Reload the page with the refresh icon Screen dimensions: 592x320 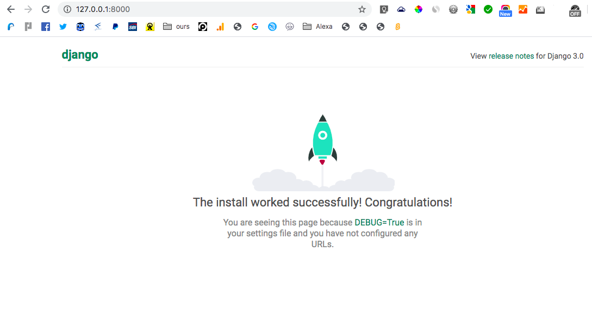46,9
